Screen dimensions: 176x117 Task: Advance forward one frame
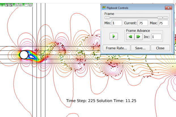coord(138,36)
